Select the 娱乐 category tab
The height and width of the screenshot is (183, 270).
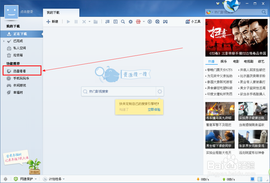tap(223, 61)
